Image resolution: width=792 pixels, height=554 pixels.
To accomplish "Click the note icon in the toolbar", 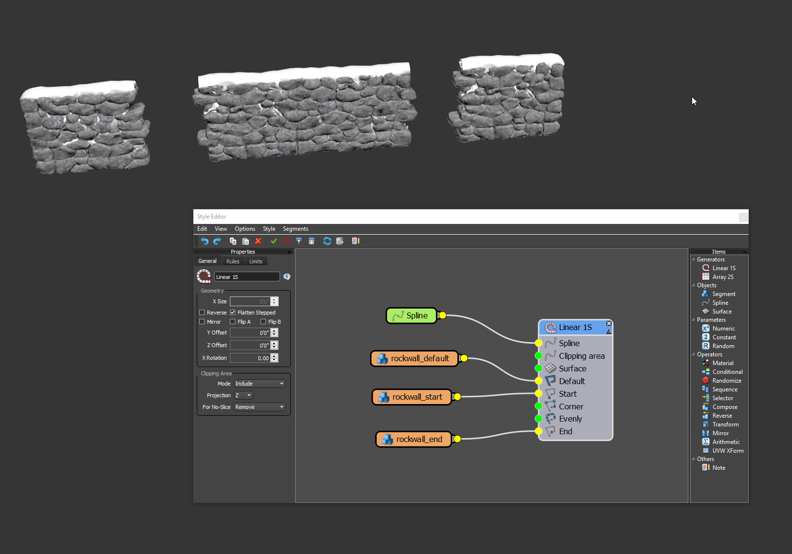I will (x=356, y=241).
